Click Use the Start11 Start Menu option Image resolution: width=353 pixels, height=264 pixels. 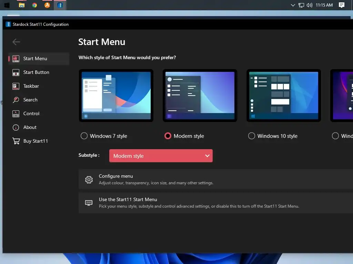click(216, 203)
